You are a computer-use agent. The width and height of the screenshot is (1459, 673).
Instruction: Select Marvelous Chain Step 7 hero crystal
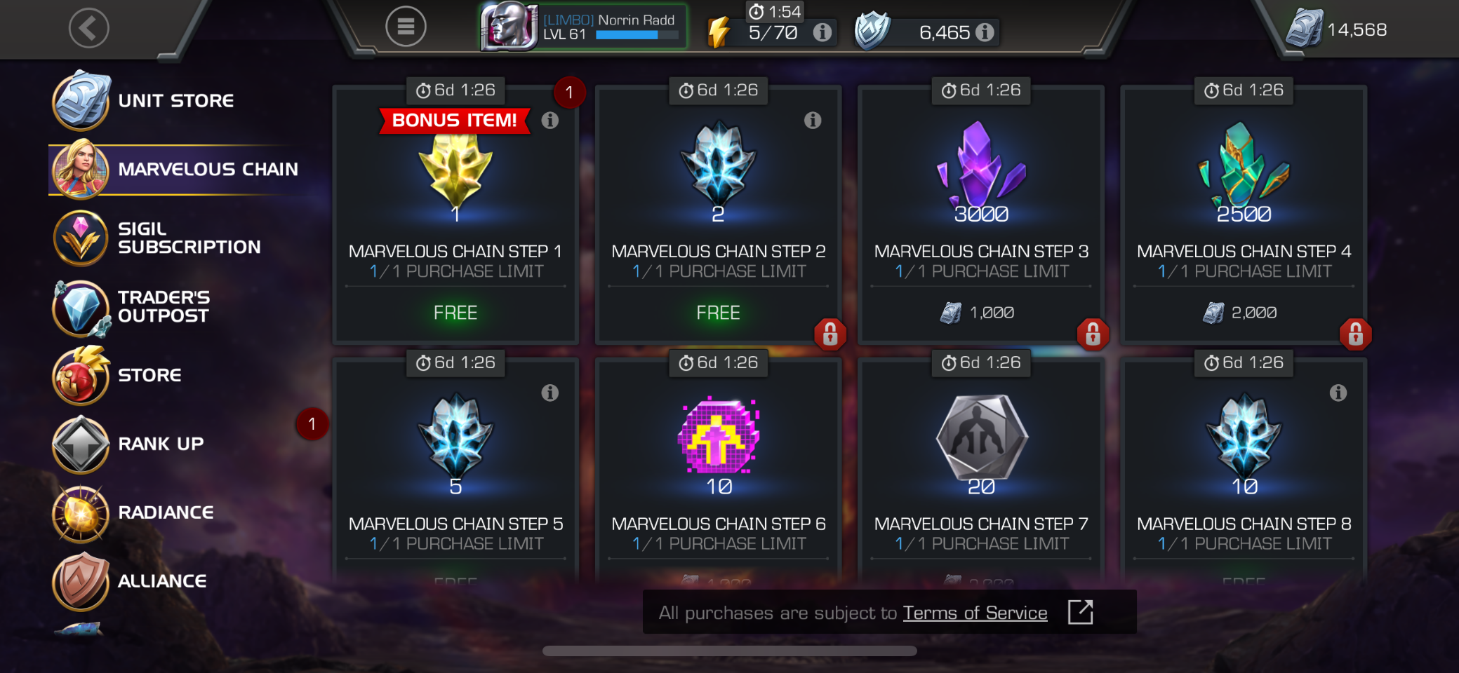pyautogui.click(x=981, y=436)
